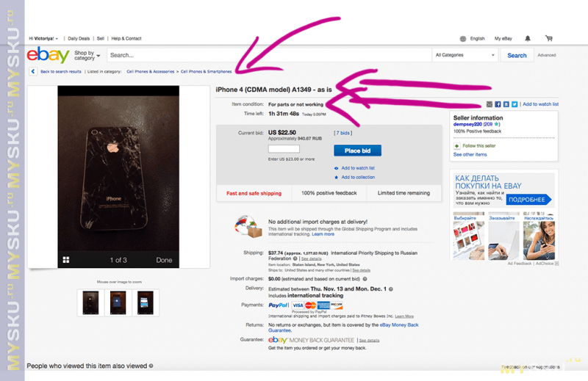Click the back arrow to search results
The height and width of the screenshot is (381, 588).
tap(33, 71)
